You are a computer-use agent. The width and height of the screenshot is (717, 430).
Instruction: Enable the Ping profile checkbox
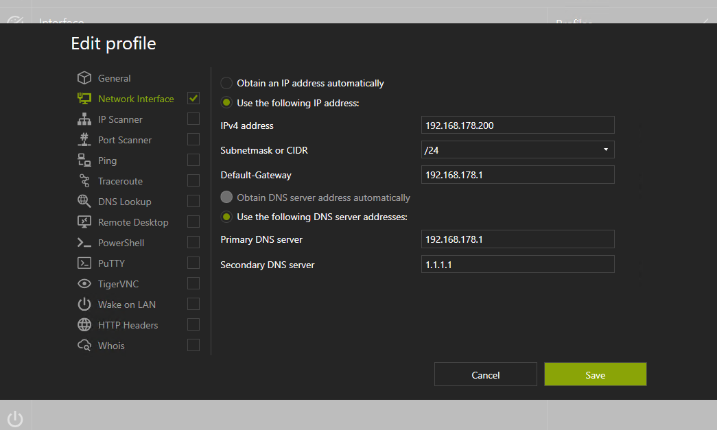tap(193, 160)
